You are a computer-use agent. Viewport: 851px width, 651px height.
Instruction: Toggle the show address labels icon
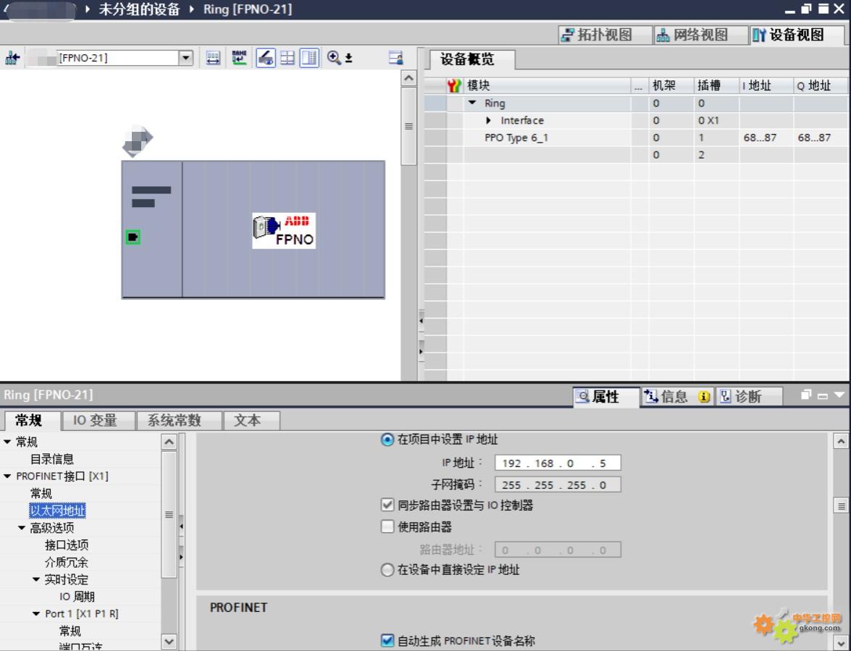tap(266, 58)
